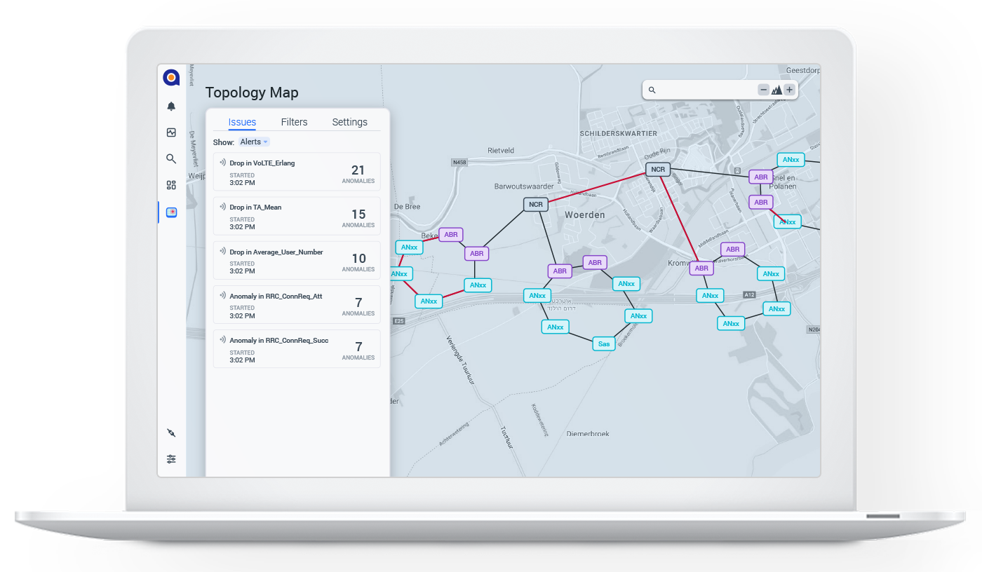Click the app logo in sidebar
This screenshot has height=572, width=982.
[171, 77]
